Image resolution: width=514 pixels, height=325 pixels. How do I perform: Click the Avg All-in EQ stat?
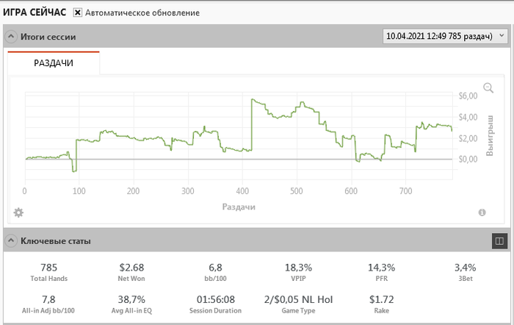[x=133, y=304]
